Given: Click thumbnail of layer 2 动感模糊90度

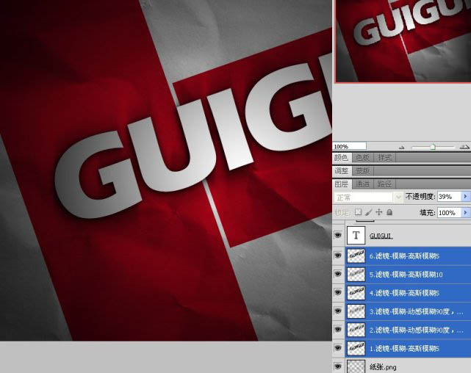Looking at the screenshot, I should [x=356, y=330].
